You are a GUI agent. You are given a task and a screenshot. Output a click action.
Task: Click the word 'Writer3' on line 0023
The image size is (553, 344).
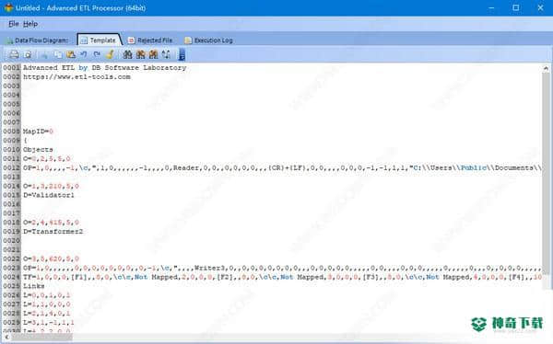click(209, 268)
